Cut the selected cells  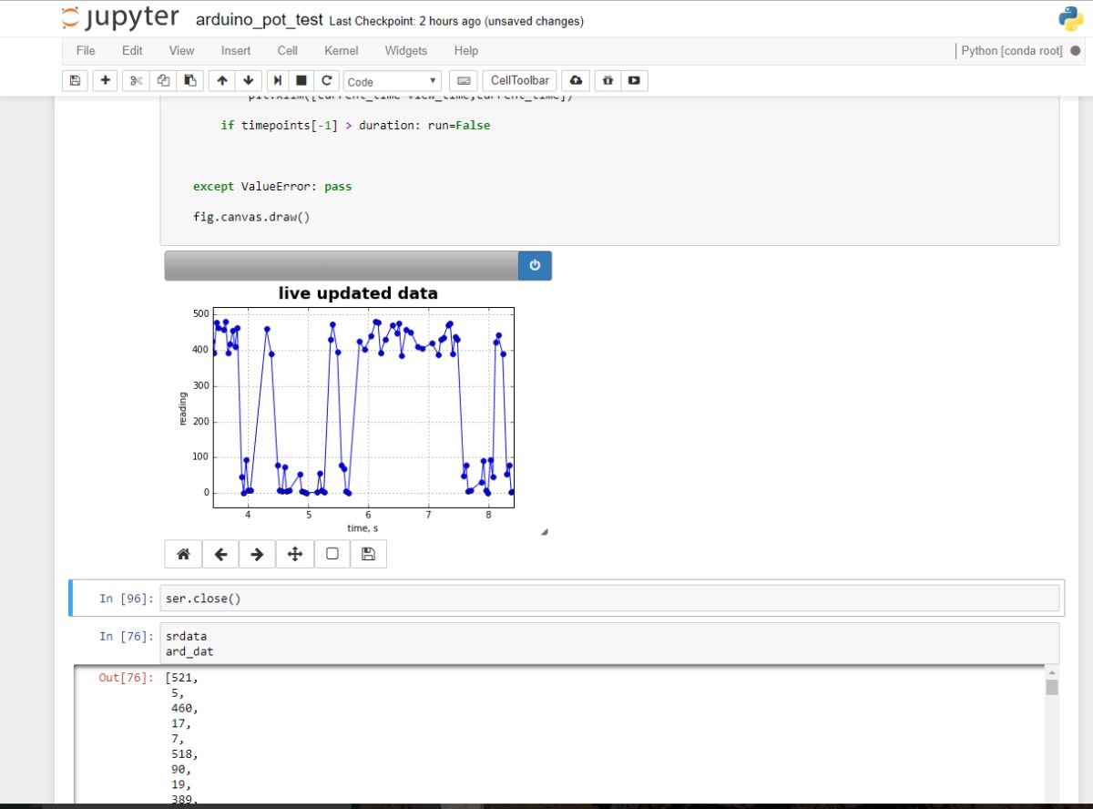(x=137, y=80)
